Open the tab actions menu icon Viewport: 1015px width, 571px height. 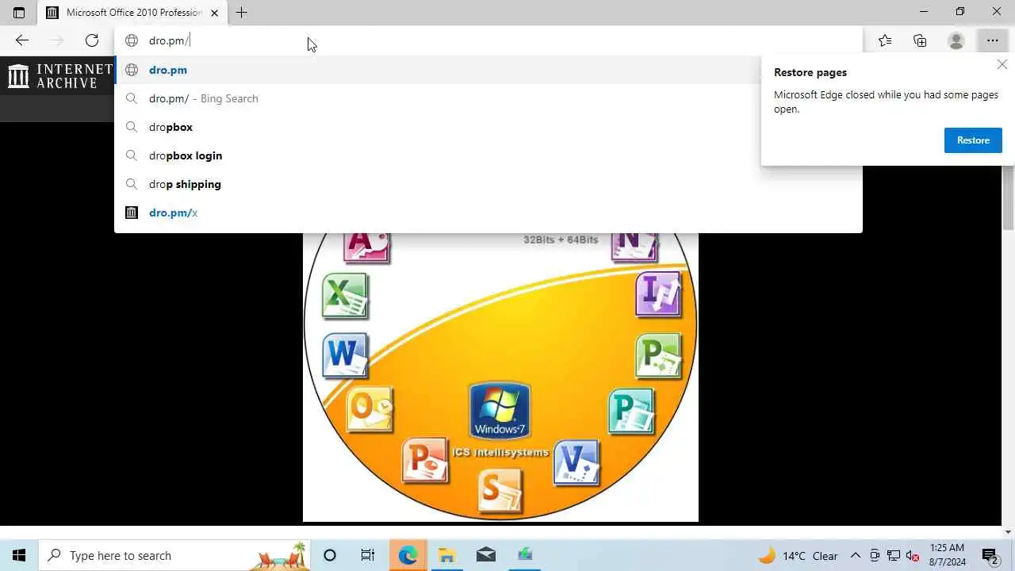pyautogui.click(x=19, y=13)
